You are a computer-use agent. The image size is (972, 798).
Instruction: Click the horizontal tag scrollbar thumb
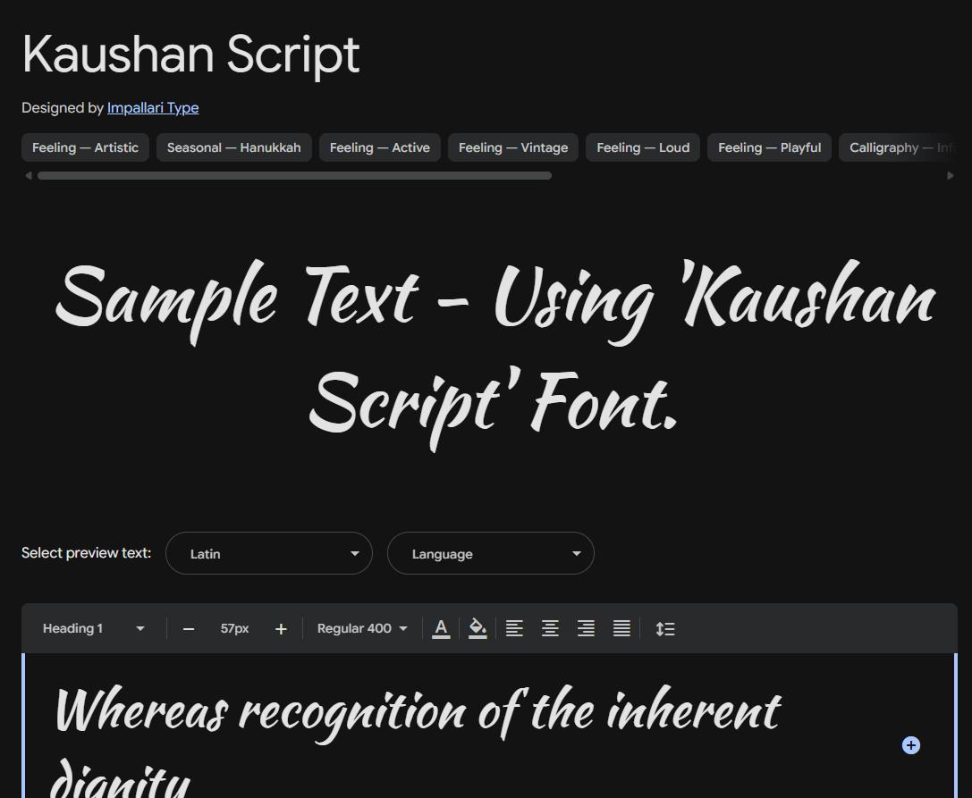pyautogui.click(x=294, y=176)
